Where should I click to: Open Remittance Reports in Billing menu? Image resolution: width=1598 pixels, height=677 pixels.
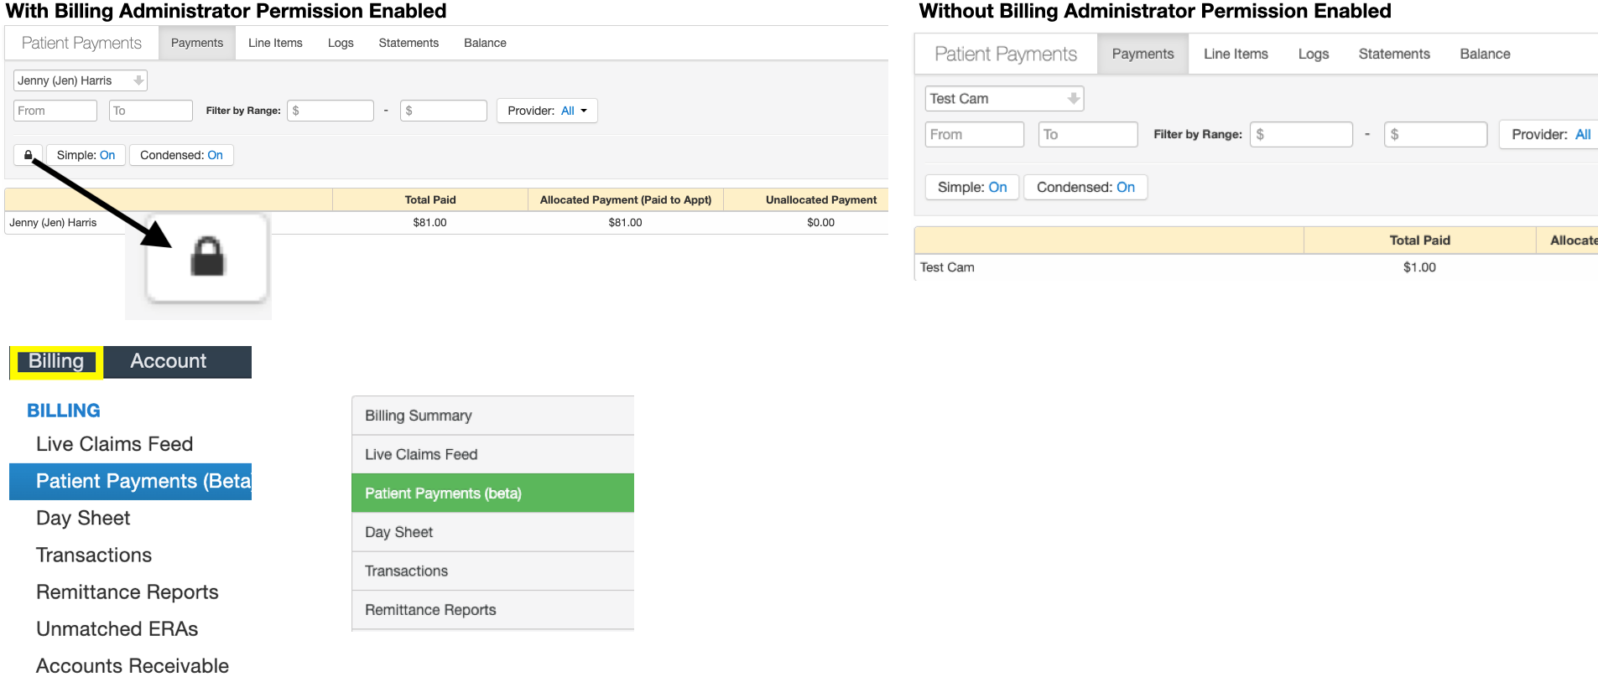127,592
